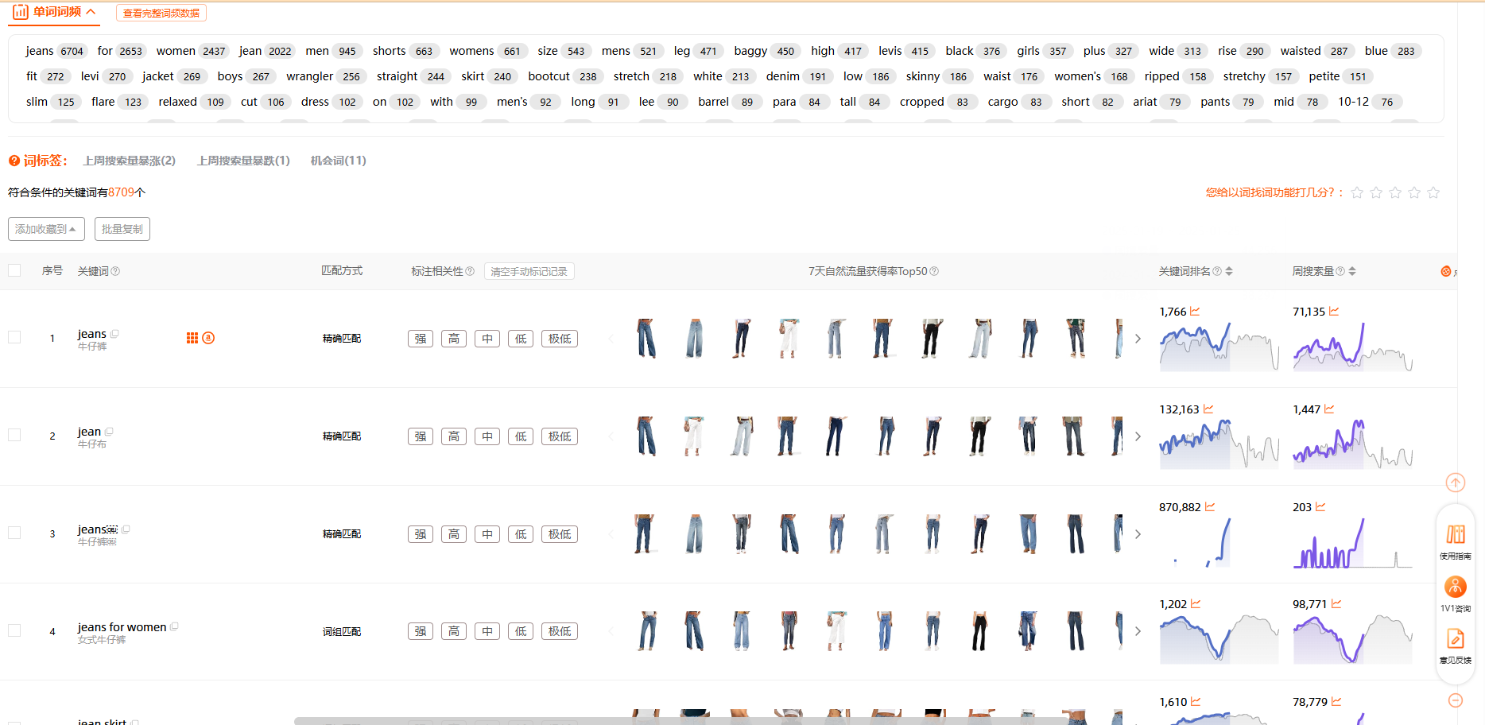Select the 上周搜索量暴涨(2) tag filter
This screenshot has height=725, width=1485.
[130, 161]
